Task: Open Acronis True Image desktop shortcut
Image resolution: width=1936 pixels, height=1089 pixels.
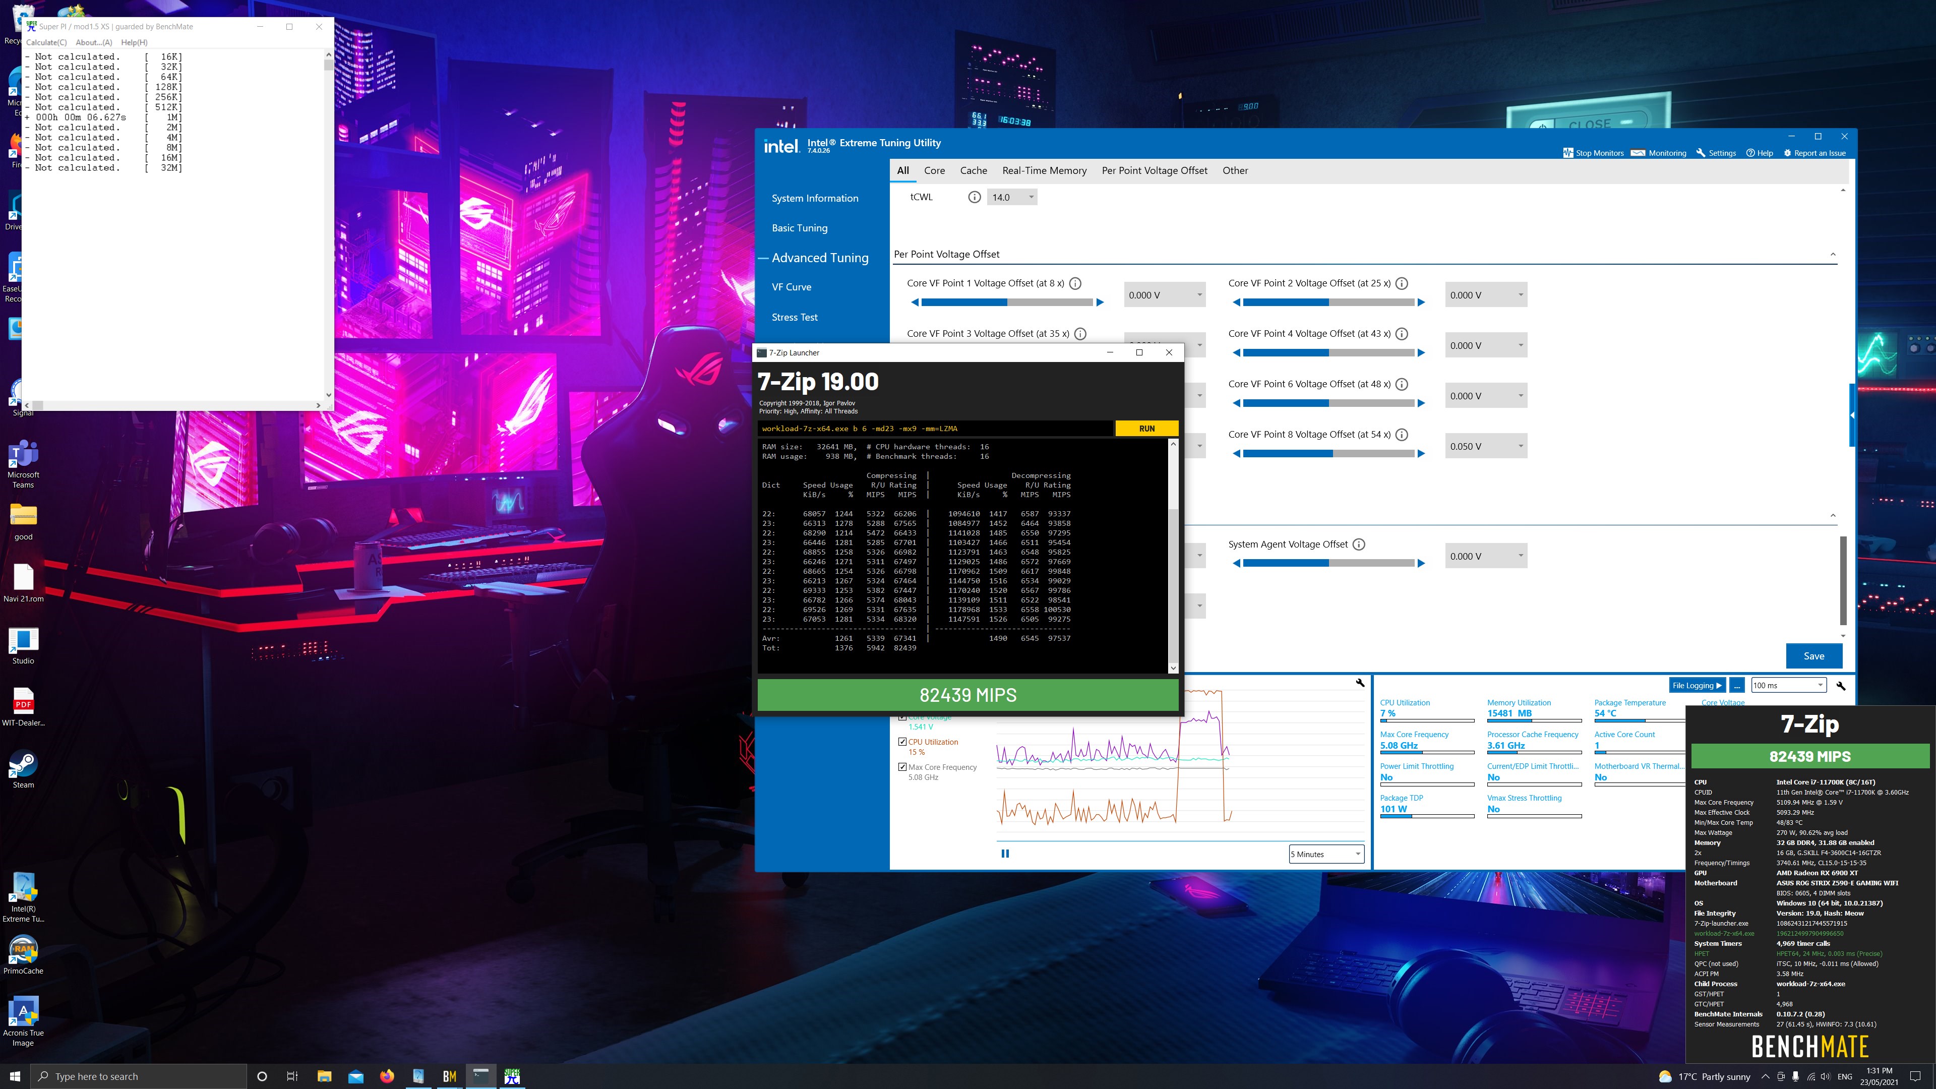Action: [x=23, y=1020]
